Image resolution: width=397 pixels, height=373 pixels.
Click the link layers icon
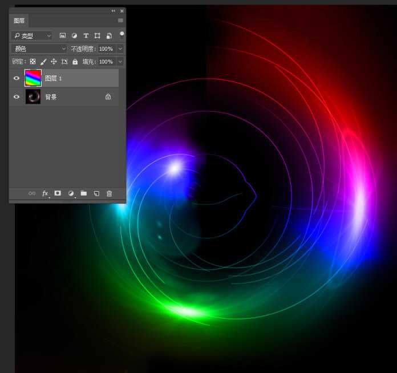click(x=32, y=193)
